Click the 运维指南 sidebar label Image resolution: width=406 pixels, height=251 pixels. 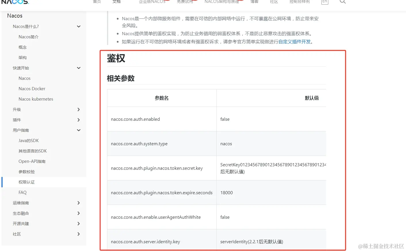click(x=21, y=203)
